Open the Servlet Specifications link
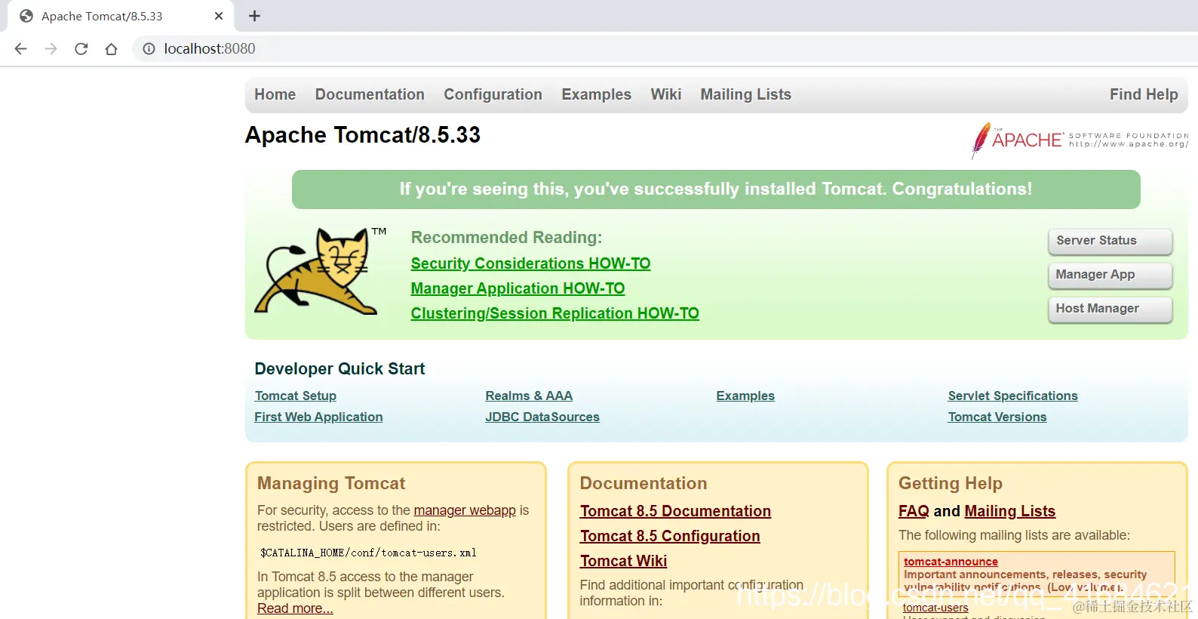The width and height of the screenshot is (1198, 619). pyautogui.click(x=1012, y=396)
